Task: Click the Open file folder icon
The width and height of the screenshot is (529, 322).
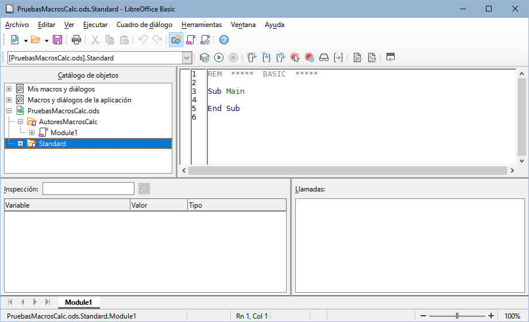Action: (36, 40)
